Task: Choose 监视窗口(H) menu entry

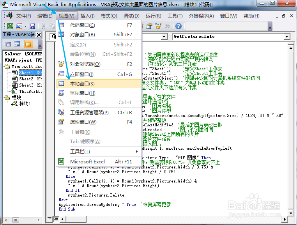Action: tap(99, 93)
